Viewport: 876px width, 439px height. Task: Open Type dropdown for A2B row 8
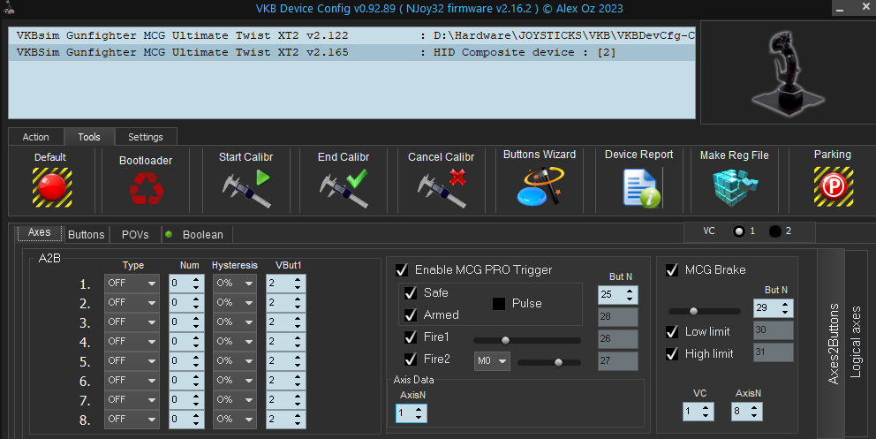coord(132,419)
